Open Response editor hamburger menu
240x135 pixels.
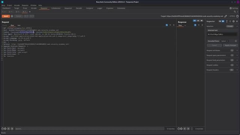pos(202,25)
